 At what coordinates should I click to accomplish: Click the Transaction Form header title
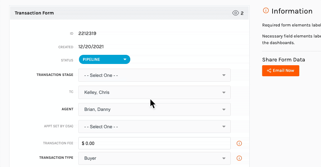(34, 13)
